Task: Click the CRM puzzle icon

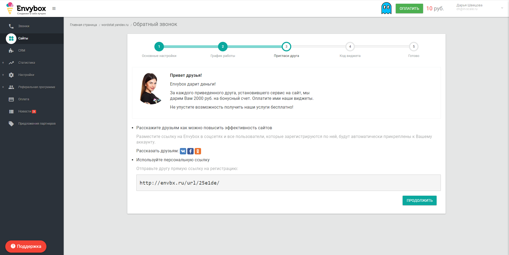Action: point(11,51)
